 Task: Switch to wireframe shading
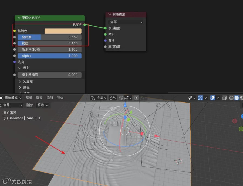coord(231,98)
